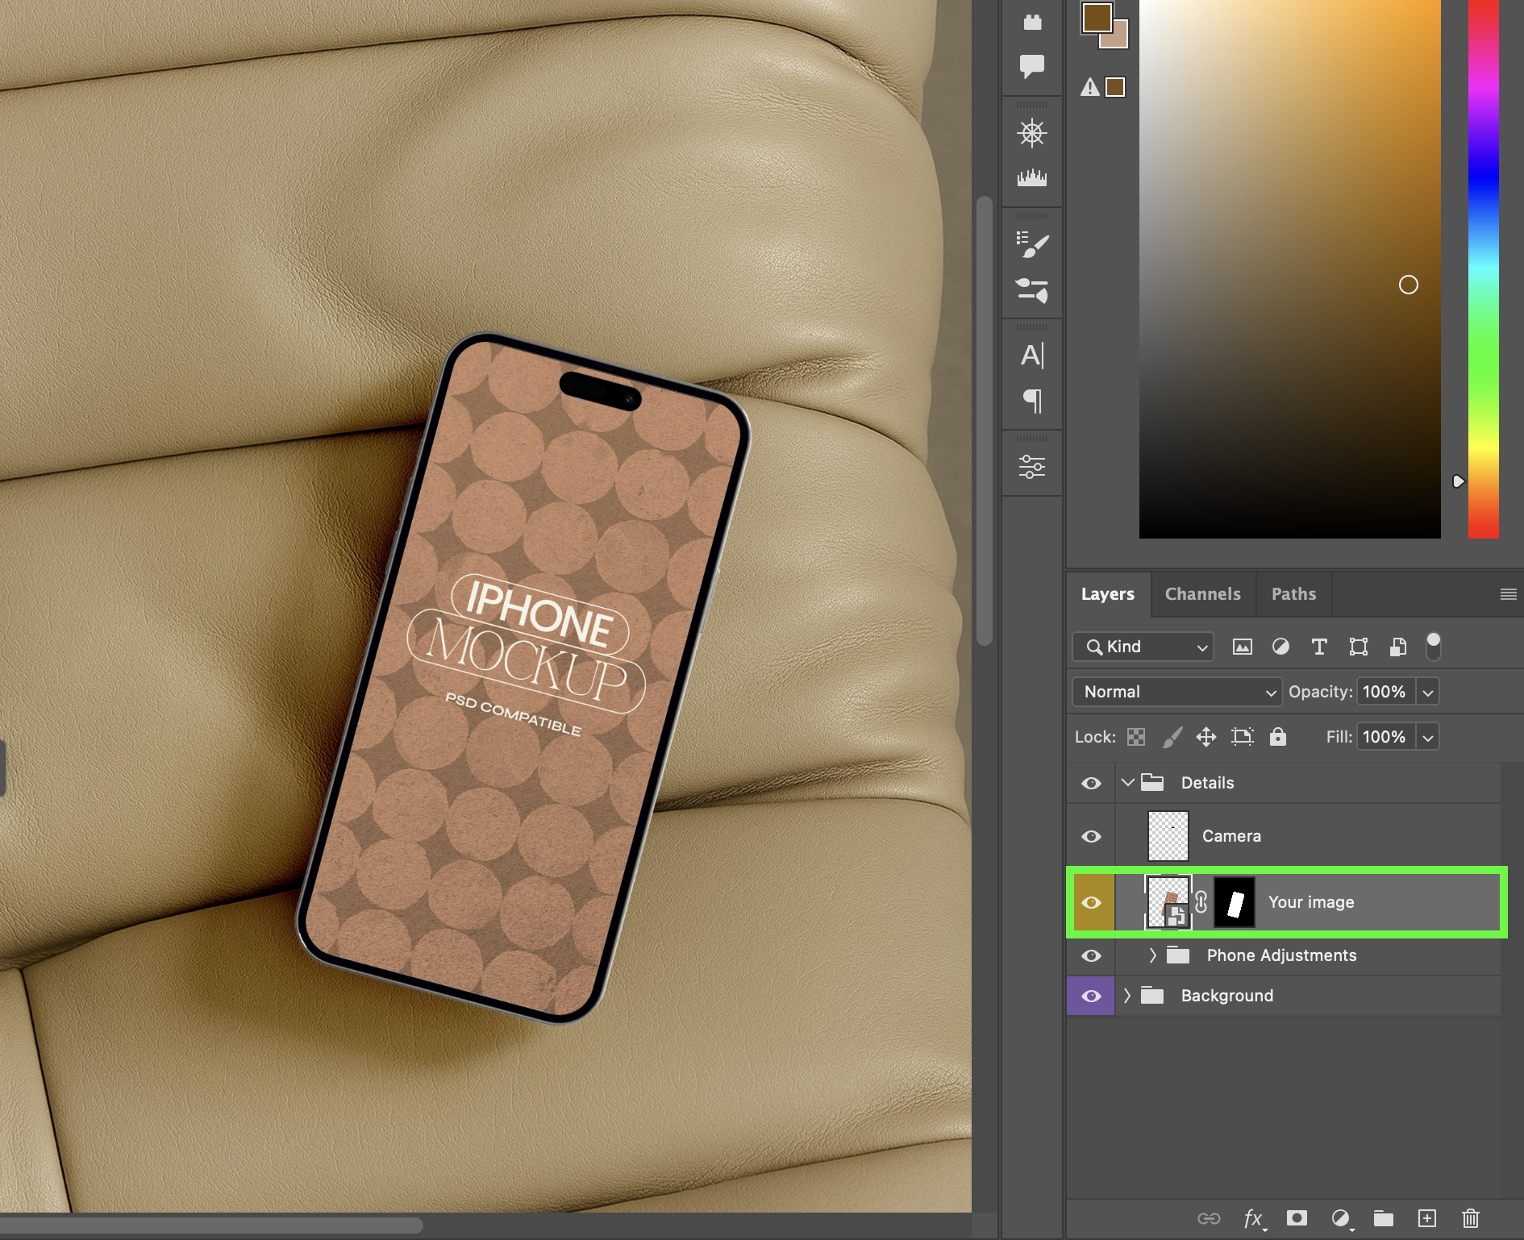Open the Opacity slider dropdown arrow

pos(1427,692)
